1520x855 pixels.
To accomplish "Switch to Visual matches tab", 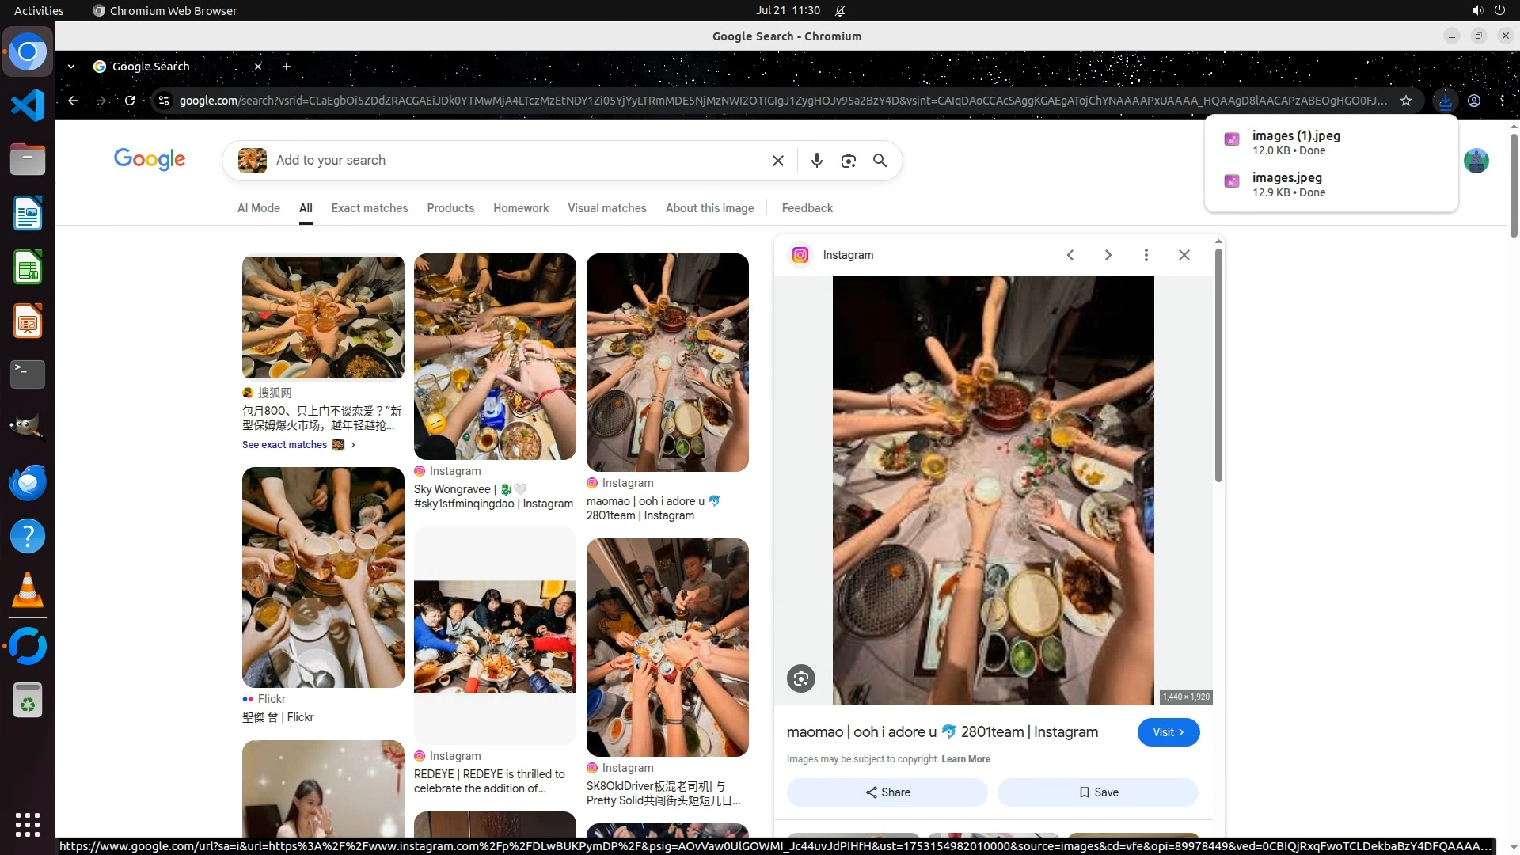I will pyautogui.click(x=606, y=208).
